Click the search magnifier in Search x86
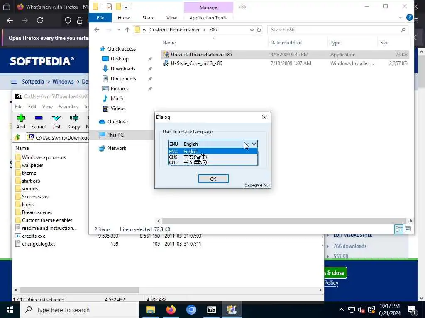Image resolution: width=425 pixels, height=318 pixels. point(403,30)
